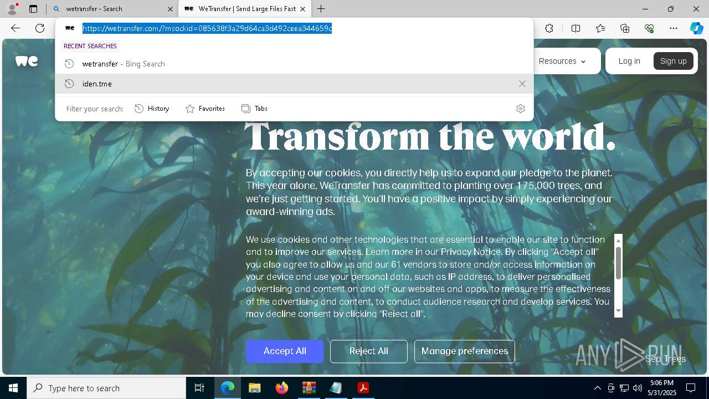This screenshot has width=709, height=399.
Task: Open the network status icon
Action: [x=624, y=388]
